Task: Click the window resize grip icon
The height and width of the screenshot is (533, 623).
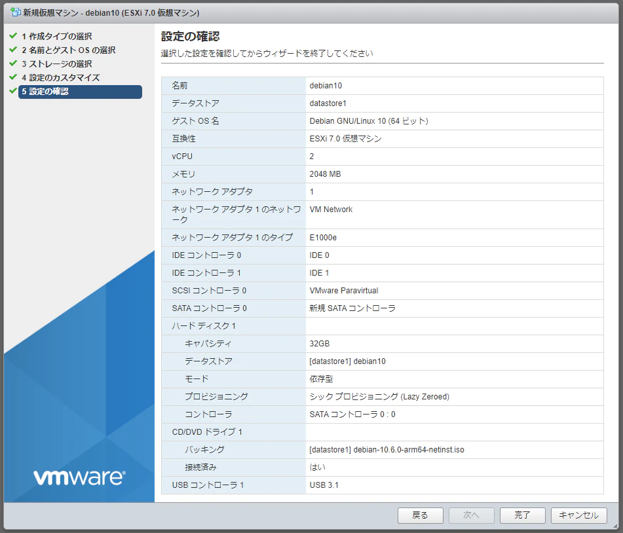Action: coord(615,526)
